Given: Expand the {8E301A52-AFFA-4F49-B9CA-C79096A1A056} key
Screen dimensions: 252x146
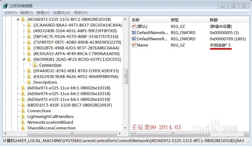Looking at the screenshot, I should click(24, 54).
